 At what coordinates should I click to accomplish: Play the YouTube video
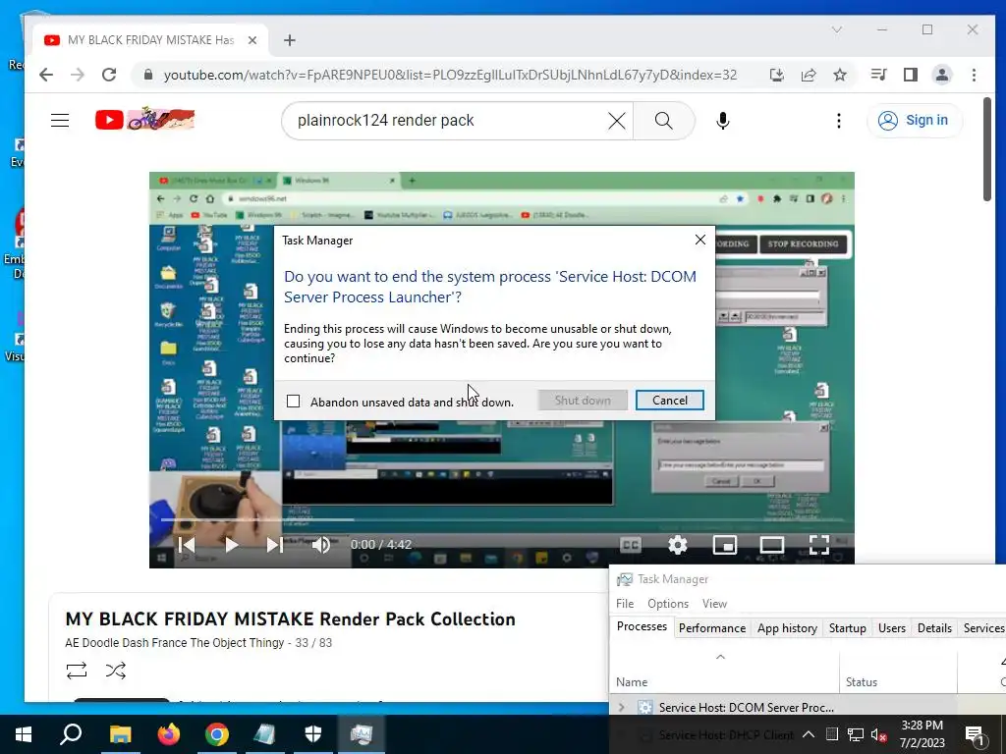point(232,545)
